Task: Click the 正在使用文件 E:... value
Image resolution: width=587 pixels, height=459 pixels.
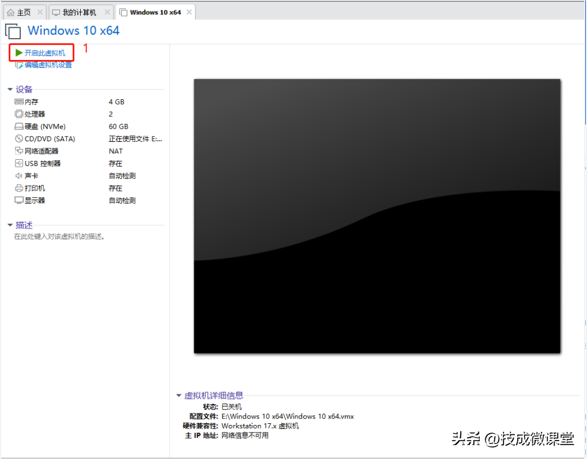Action: (135, 139)
